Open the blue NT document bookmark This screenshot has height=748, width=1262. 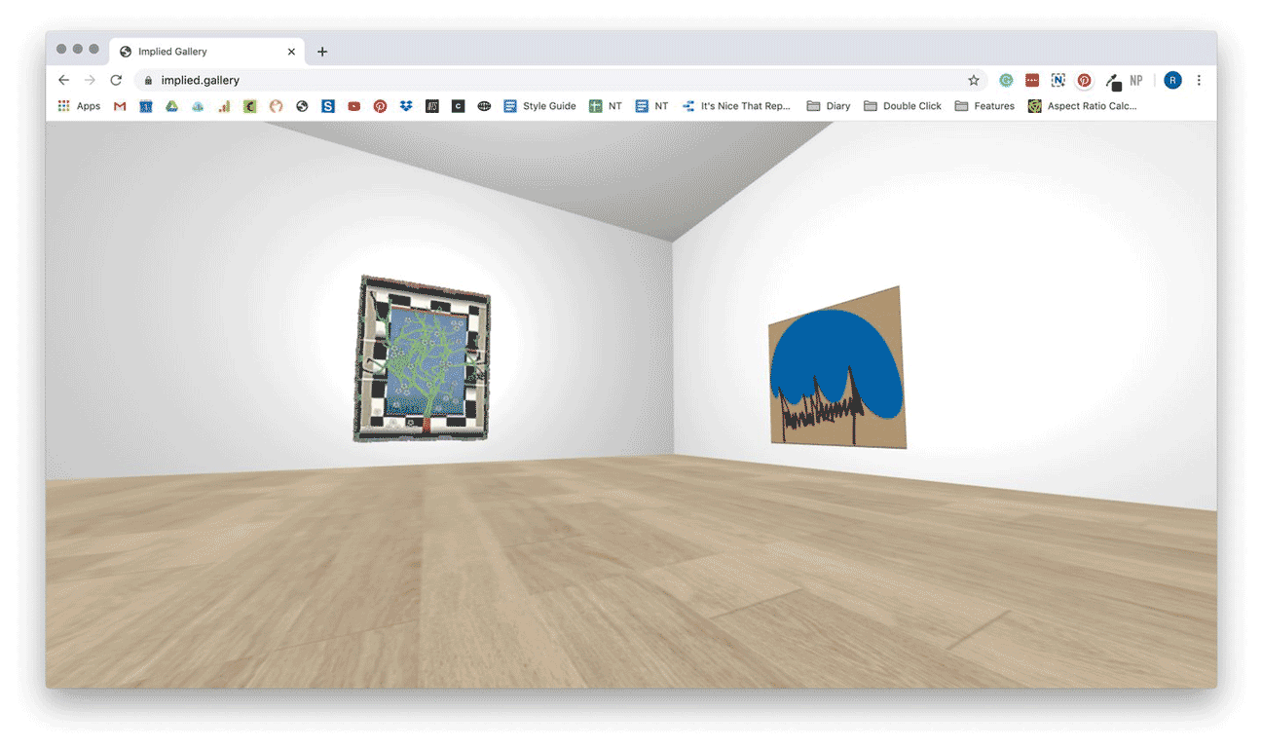651,106
